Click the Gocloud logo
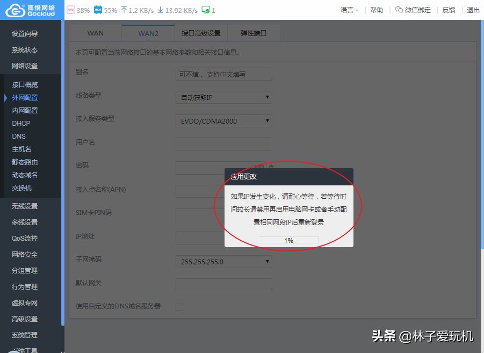This screenshot has height=353, width=484. click(32, 10)
